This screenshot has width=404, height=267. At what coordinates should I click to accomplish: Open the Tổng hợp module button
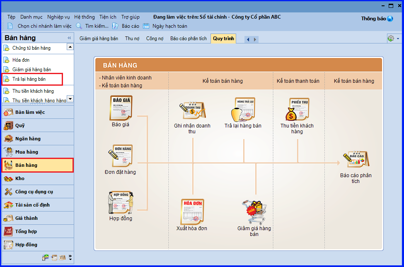click(x=38, y=231)
